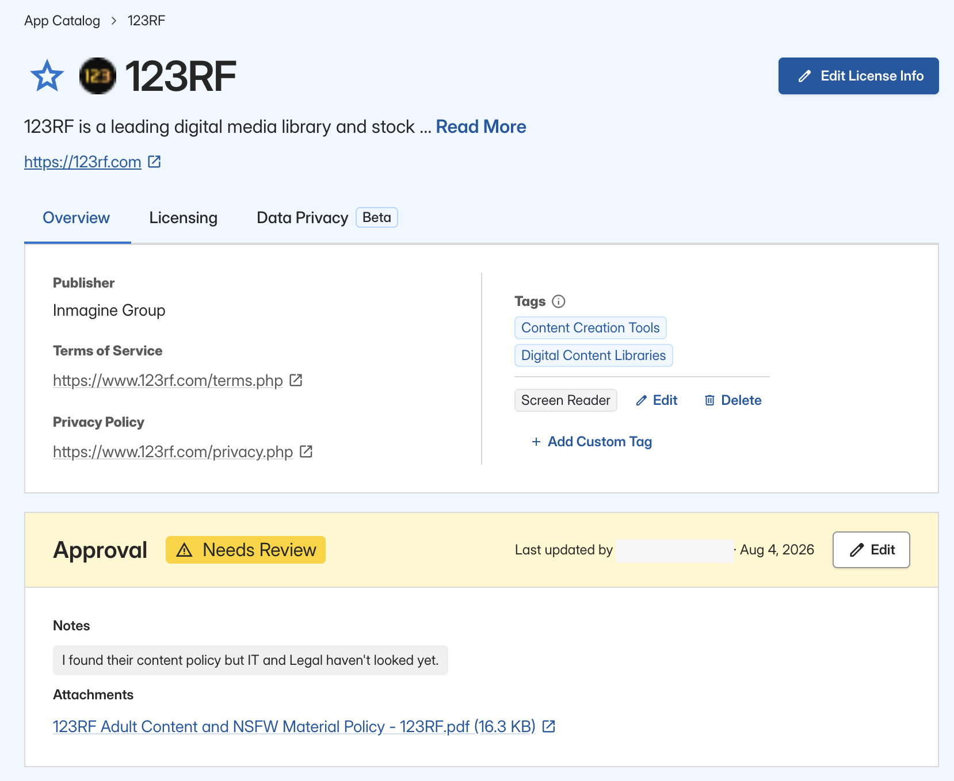Open the https://123rf.com website link
The width and height of the screenshot is (954, 781).
pyautogui.click(x=83, y=162)
